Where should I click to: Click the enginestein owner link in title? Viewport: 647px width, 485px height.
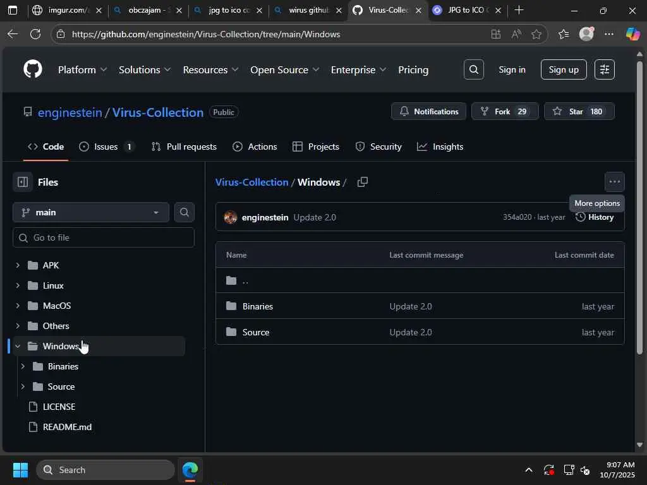click(x=70, y=112)
